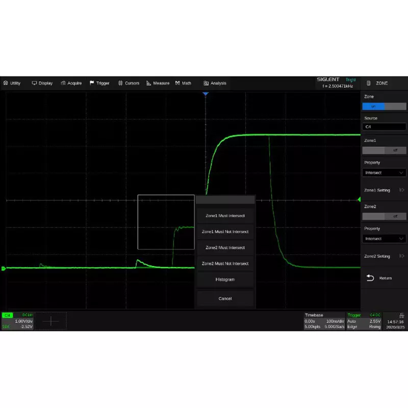The width and height of the screenshot is (408, 408).
Task: Expand Zone1 Setting submenu
Action: pos(384,190)
